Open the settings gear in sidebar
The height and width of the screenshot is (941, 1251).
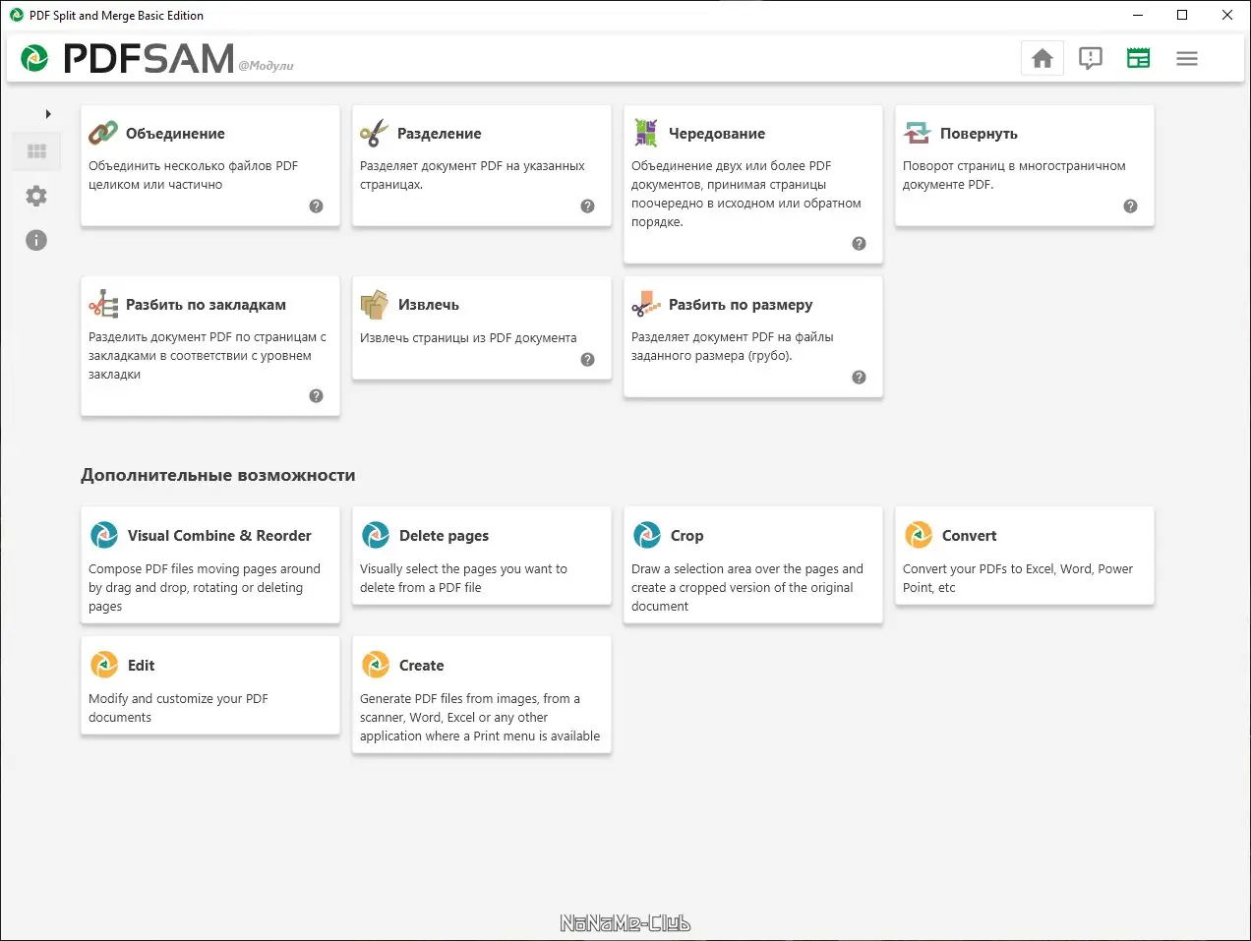click(x=36, y=196)
